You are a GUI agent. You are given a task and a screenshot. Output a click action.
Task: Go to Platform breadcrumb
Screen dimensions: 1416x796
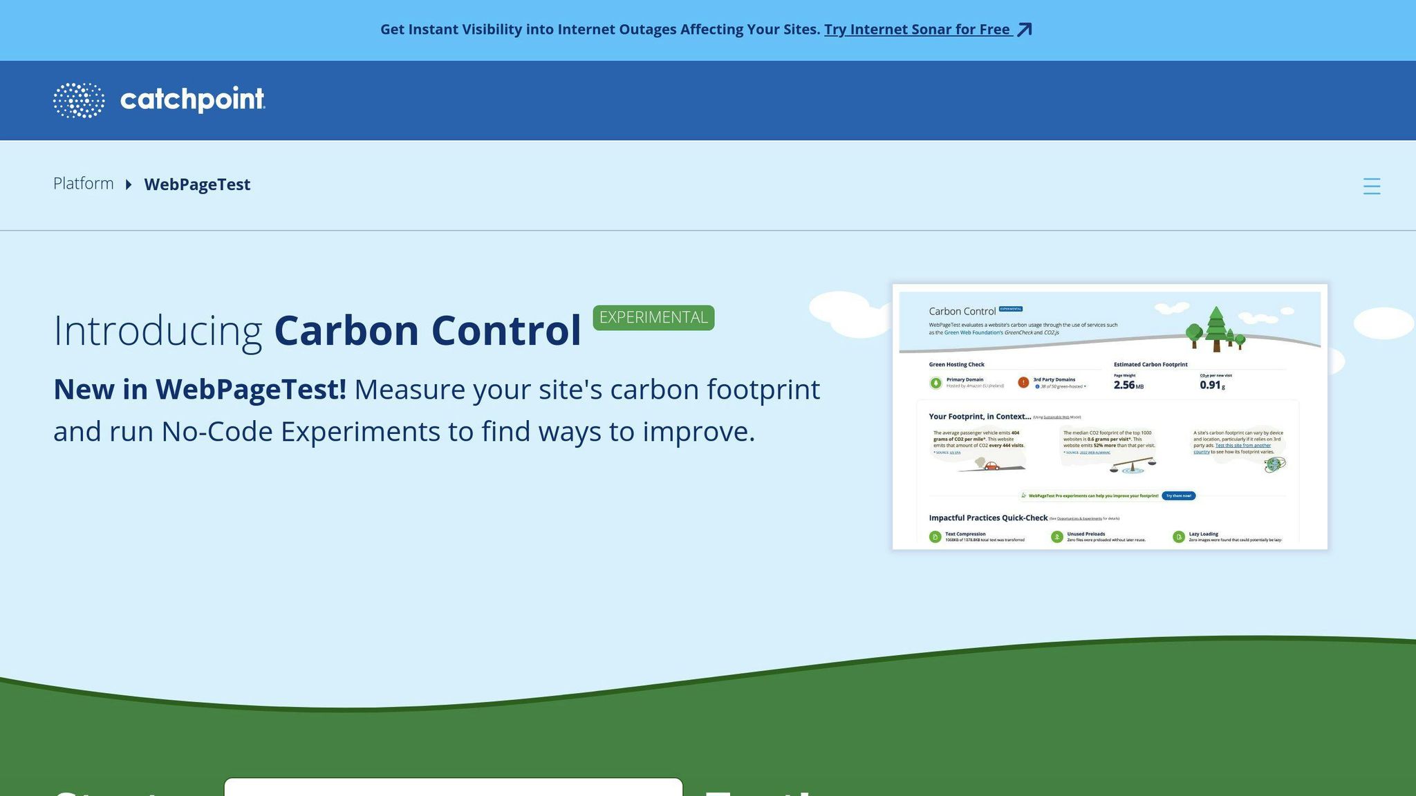click(x=84, y=183)
